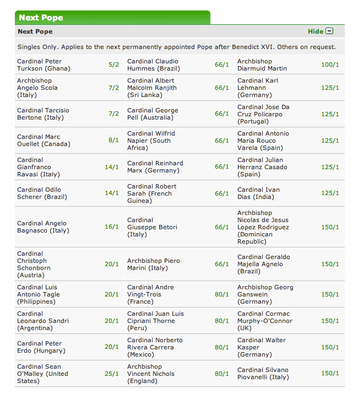This screenshot has height=399, width=358.
Task: Select 66/1 odds for Archbishop Piero Marini
Action: click(x=222, y=264)
